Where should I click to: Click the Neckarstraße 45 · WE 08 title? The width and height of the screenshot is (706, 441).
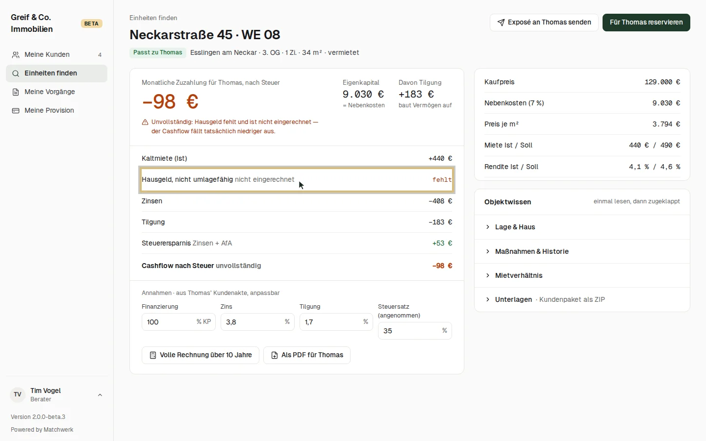[x=205, y=35]
